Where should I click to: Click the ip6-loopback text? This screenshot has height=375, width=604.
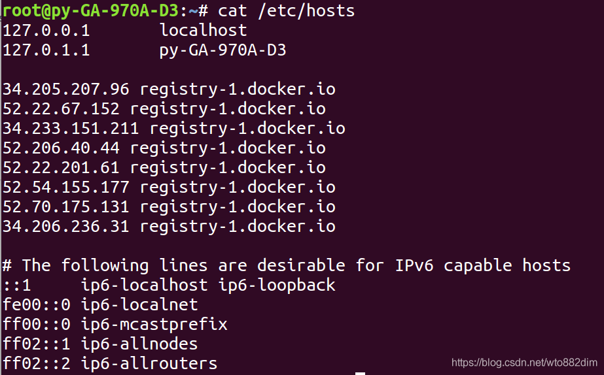277,285
